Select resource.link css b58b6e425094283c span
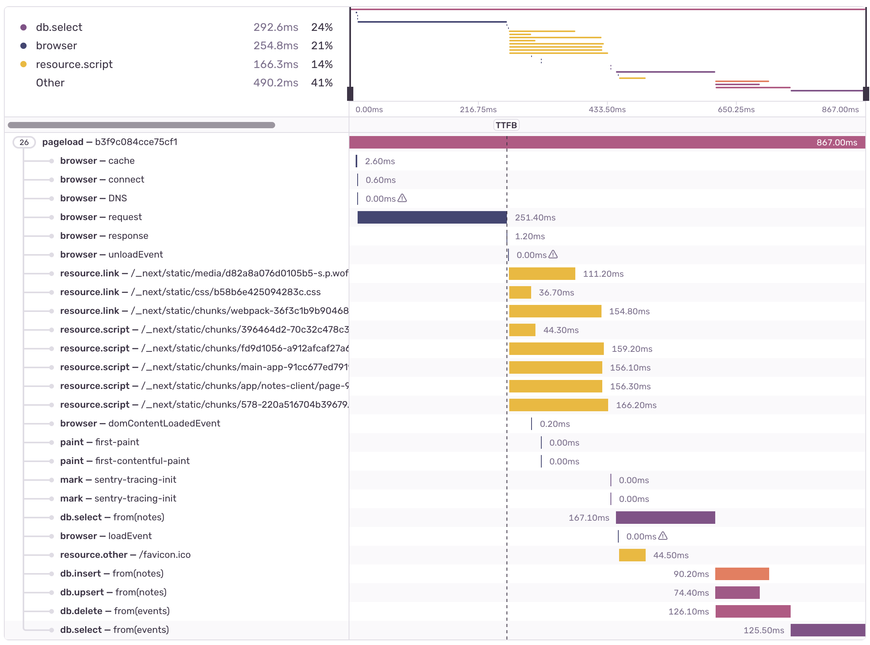The height and width of the screenshot is (645, 870). pyautogui.click(x=190, y=292)
